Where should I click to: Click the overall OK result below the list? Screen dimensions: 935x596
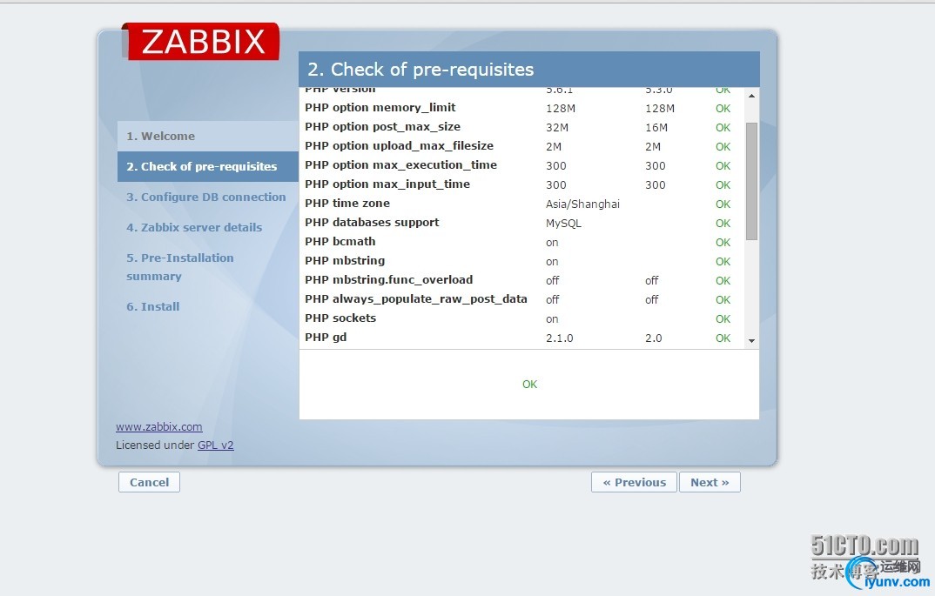tap(529, 385)
